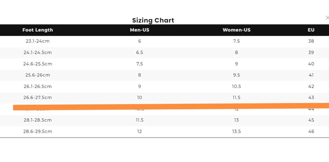
Task: Click the Foot Length column header
Action: click(37, 30)
